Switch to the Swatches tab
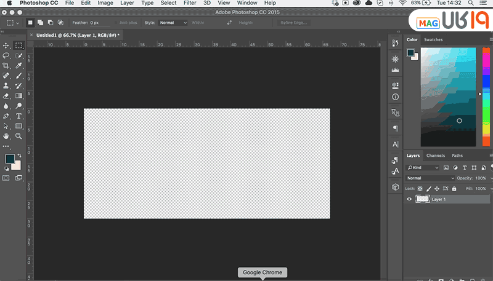 pyautogui.click(x=433, y=39)
